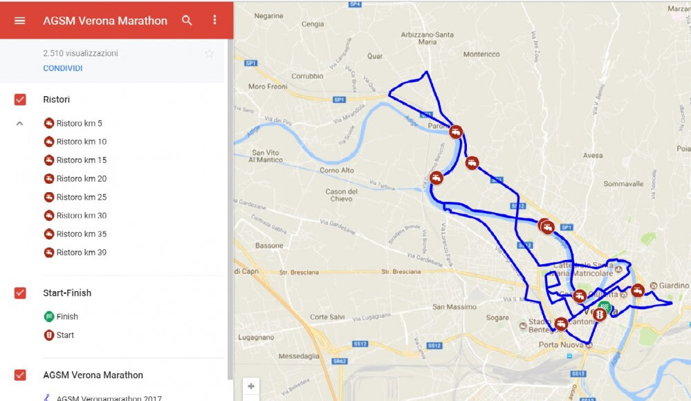The width and height of the screenshot is (691, 401).
Task: Select Ristoro km 5 in the list
Action: [73, 123]
